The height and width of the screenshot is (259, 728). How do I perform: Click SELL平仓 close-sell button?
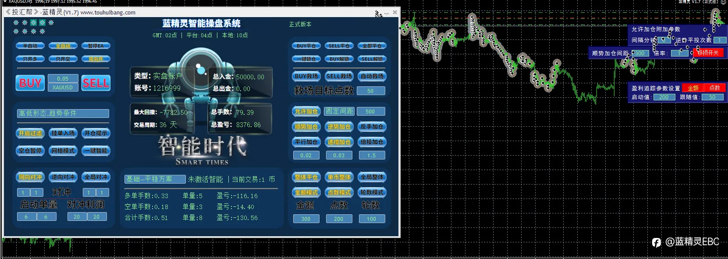pyautogui.click(x=339, y=46)
